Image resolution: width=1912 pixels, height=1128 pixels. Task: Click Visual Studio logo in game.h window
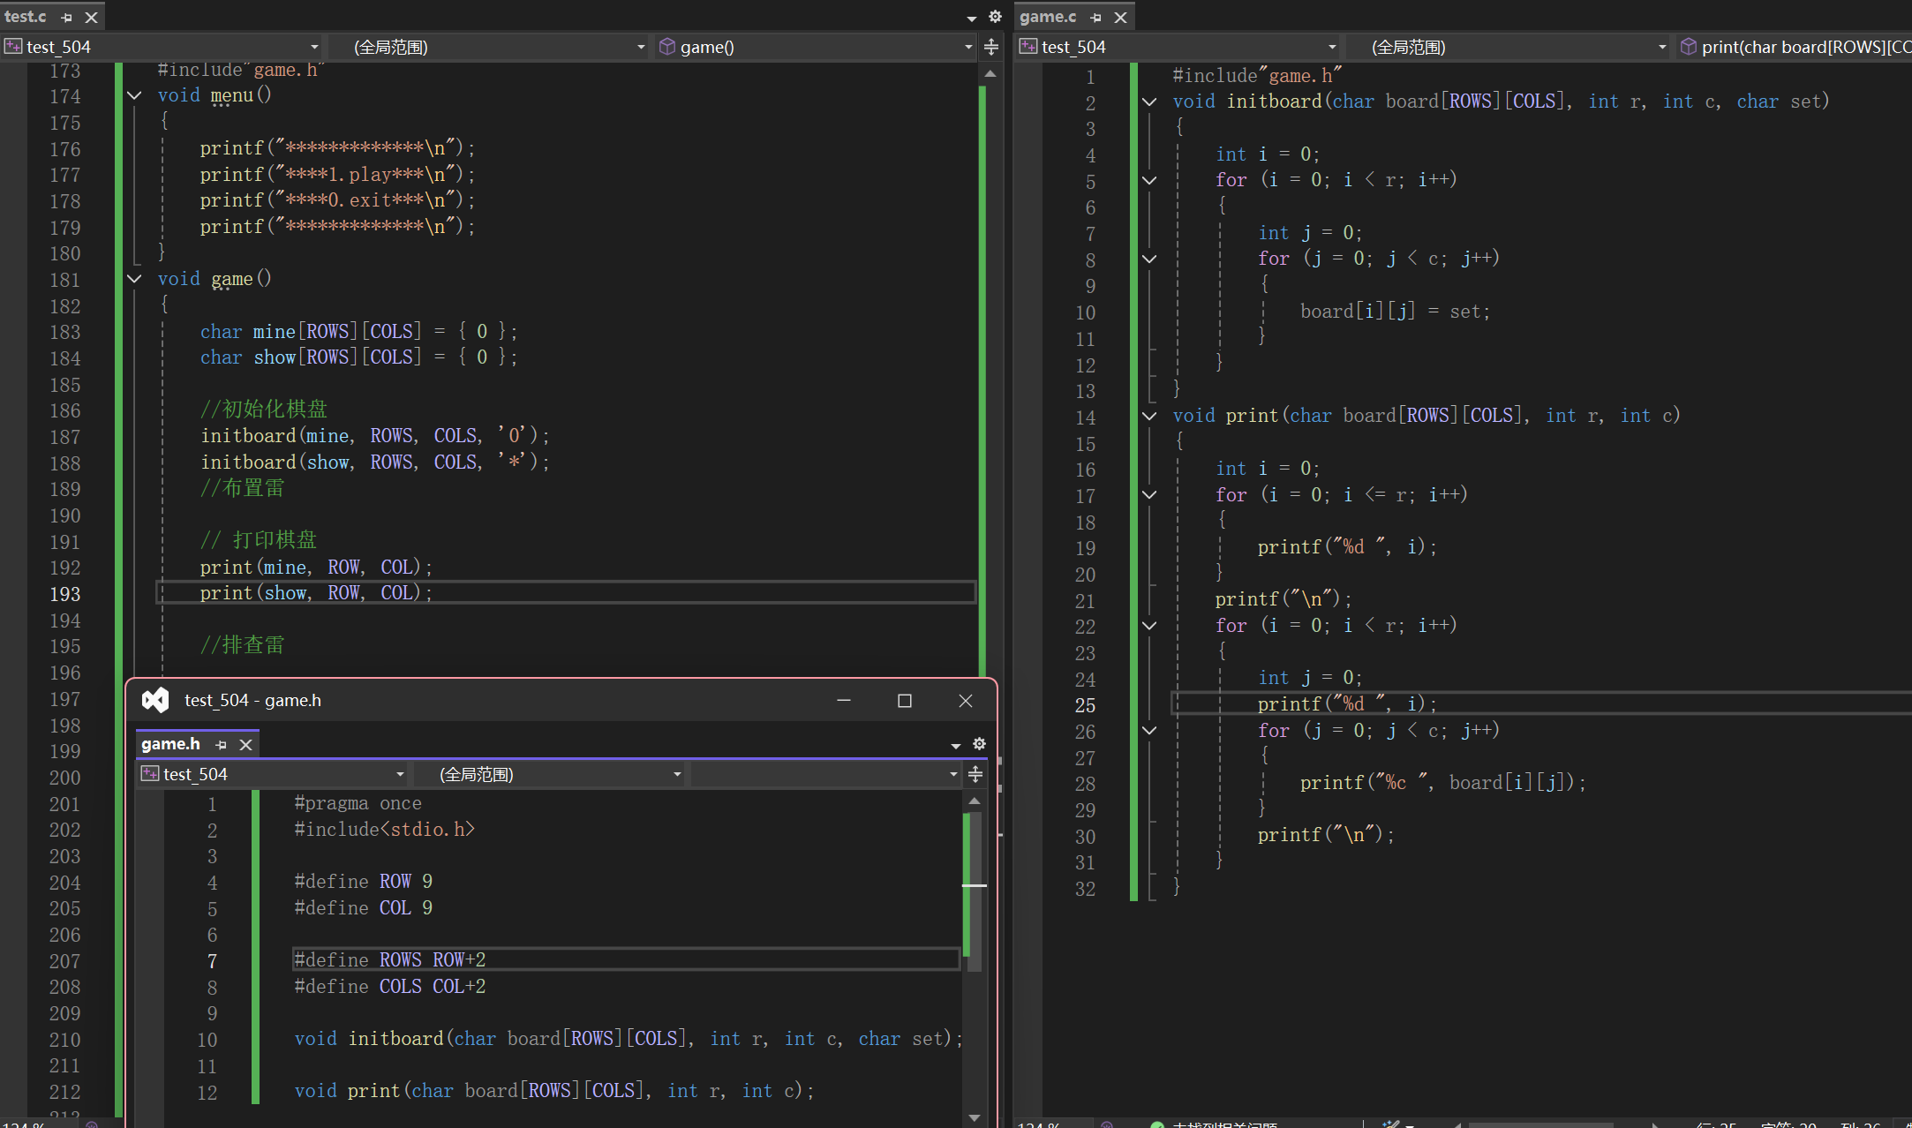(155, 700)
